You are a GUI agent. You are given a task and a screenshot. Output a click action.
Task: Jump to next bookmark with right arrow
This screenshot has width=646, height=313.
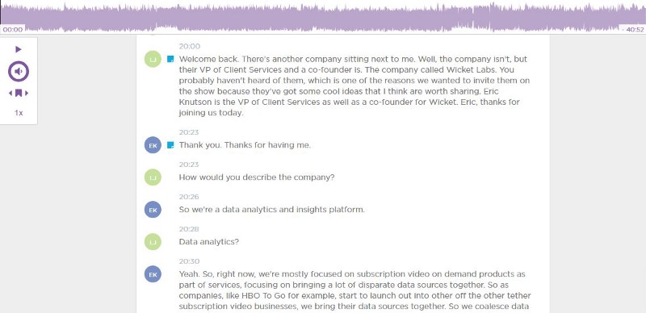27,93
